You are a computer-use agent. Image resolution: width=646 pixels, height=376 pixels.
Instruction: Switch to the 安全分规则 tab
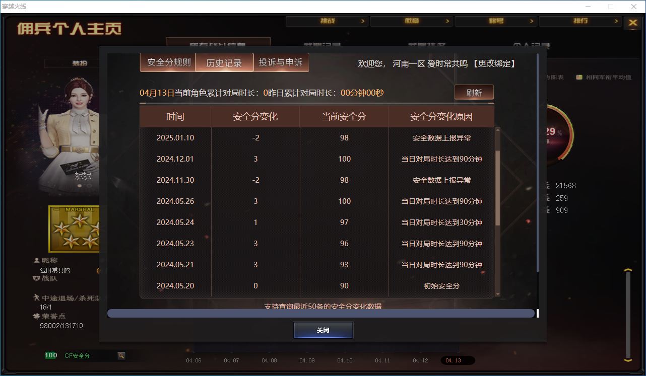pos(169,62)
